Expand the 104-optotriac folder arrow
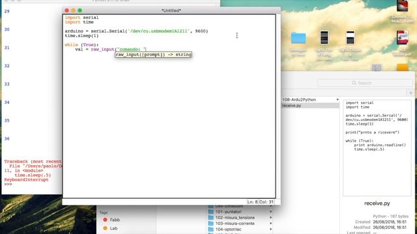Image resolution: width=417 pixels, height=234 pixels. pos(271,229)
